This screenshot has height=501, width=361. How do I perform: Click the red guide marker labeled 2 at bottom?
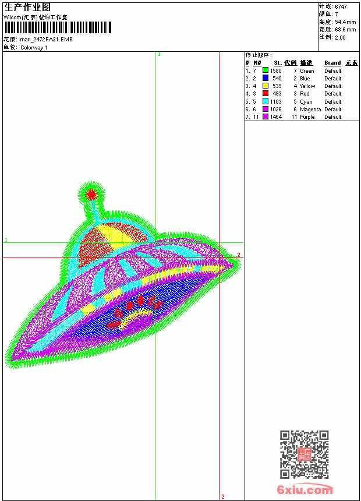(222, 496)
